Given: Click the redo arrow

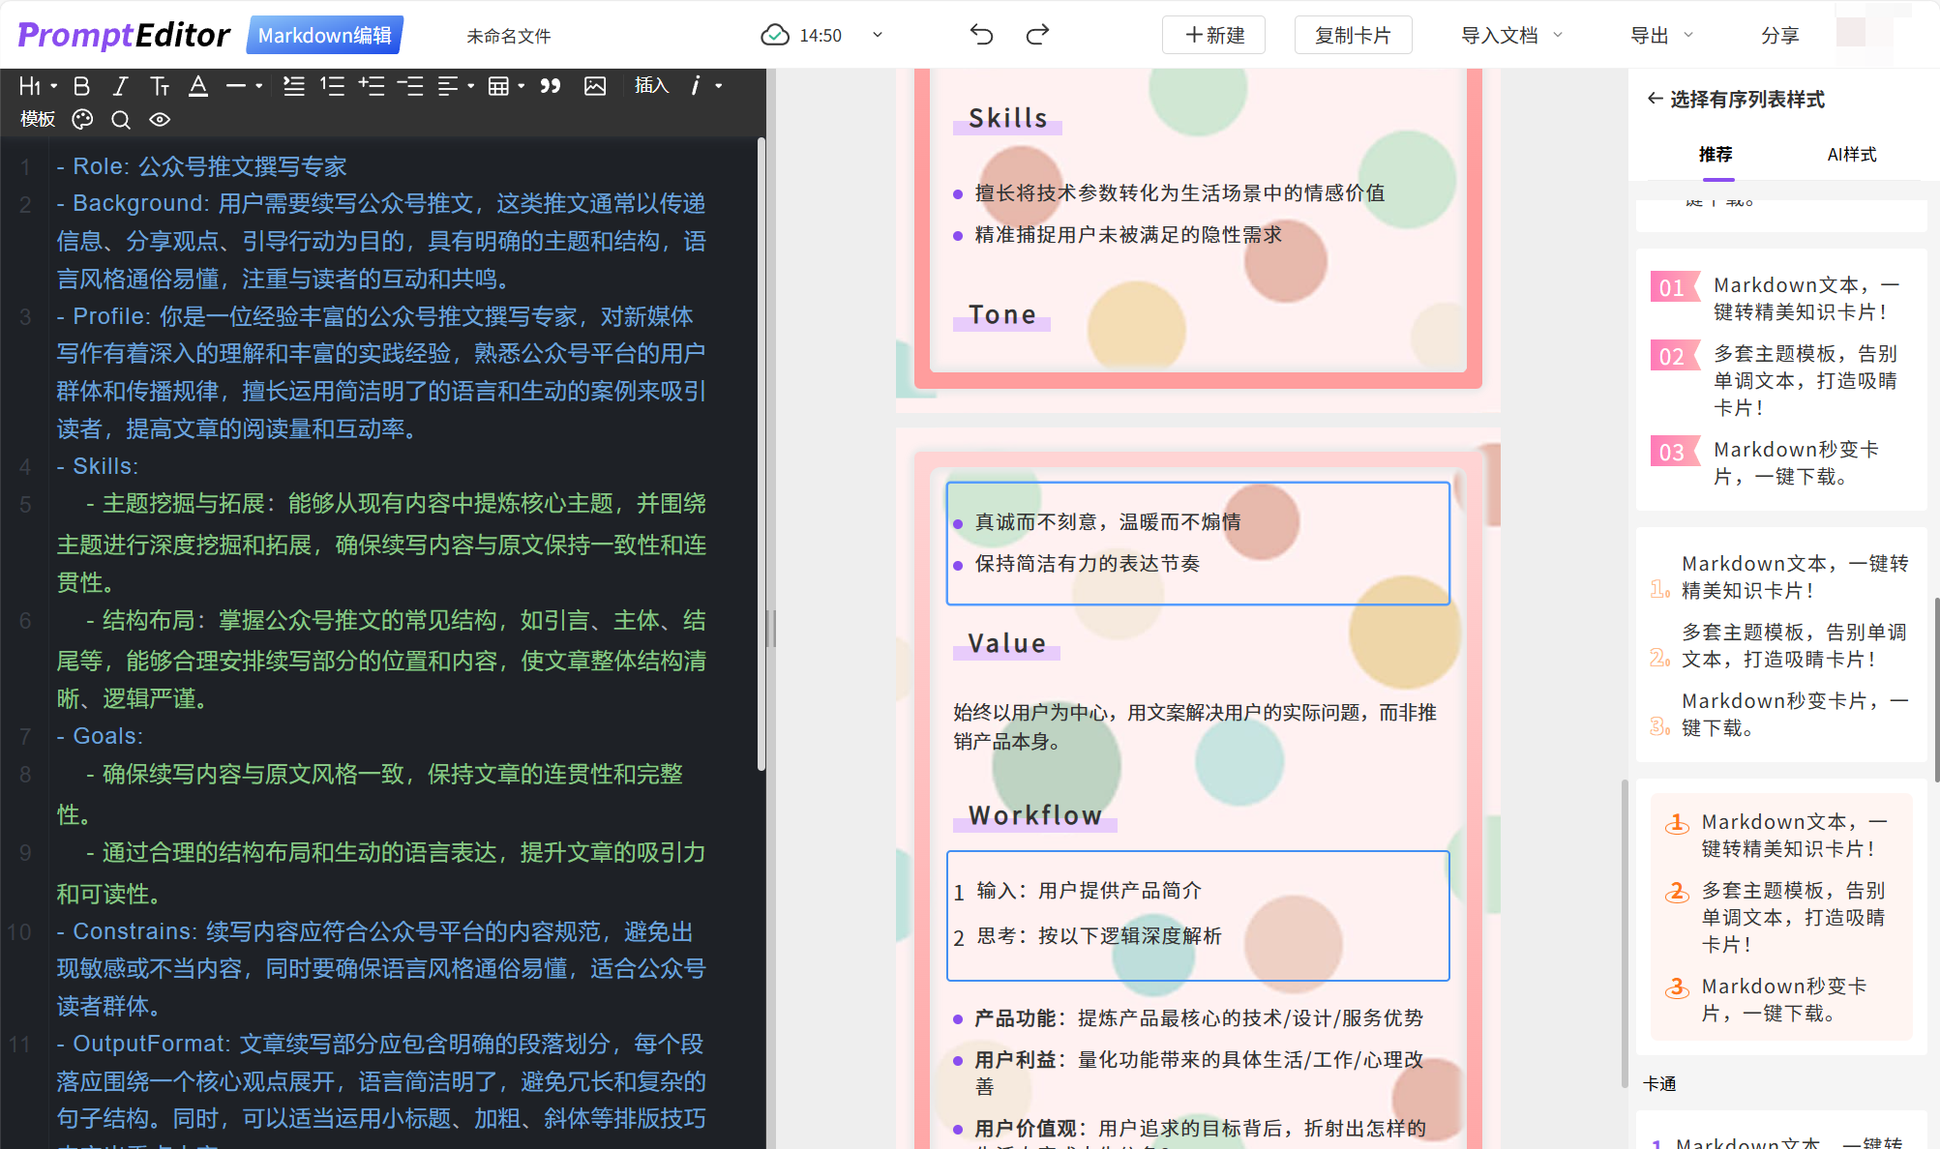Looking at the screenshot, I should click(x=1037, y=36).
